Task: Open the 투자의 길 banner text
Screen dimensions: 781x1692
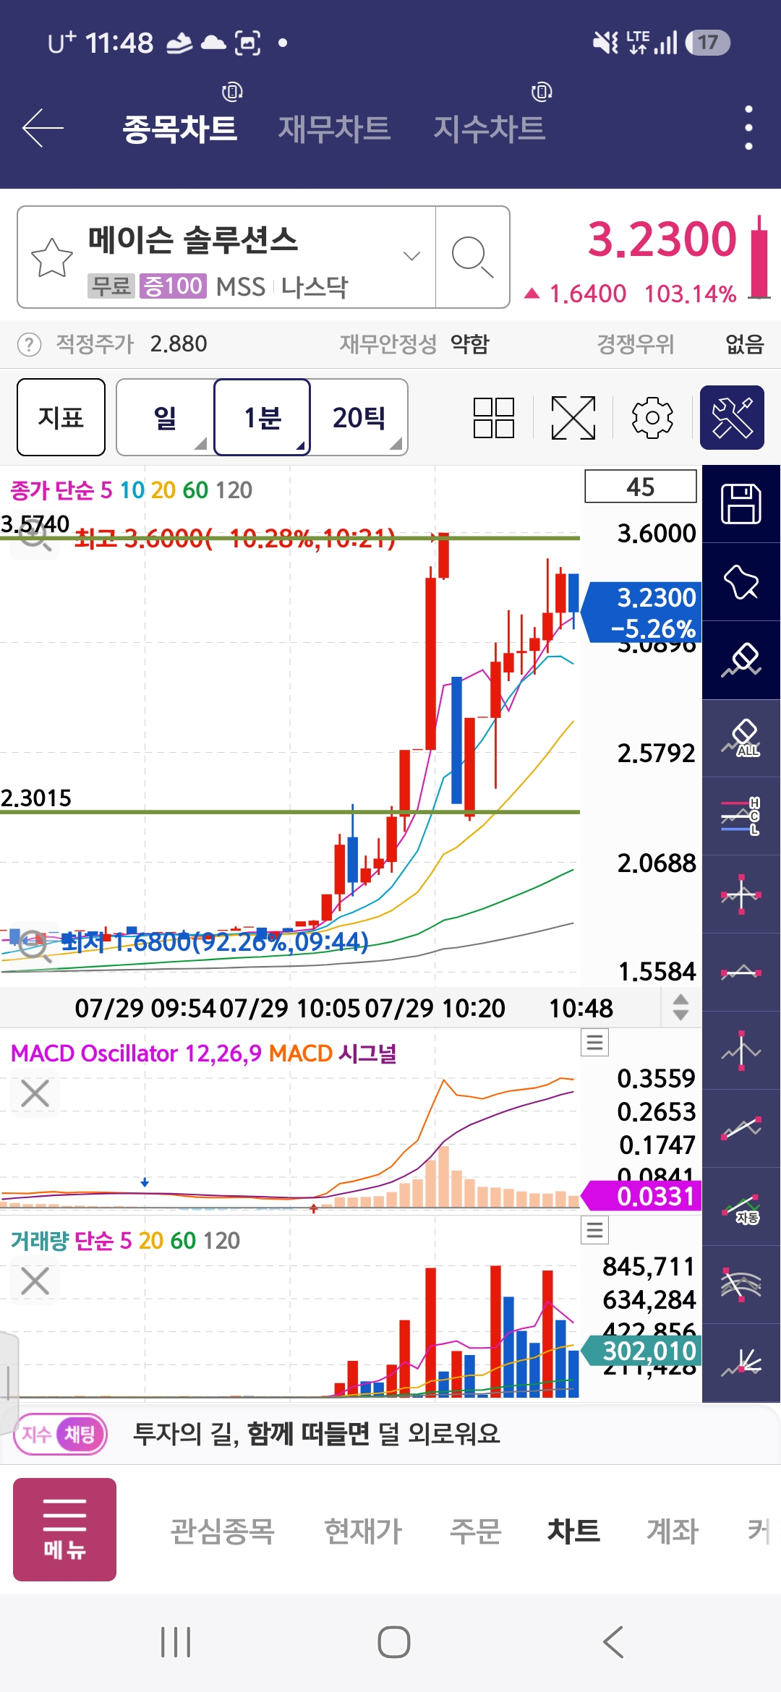Action: 317,1434
